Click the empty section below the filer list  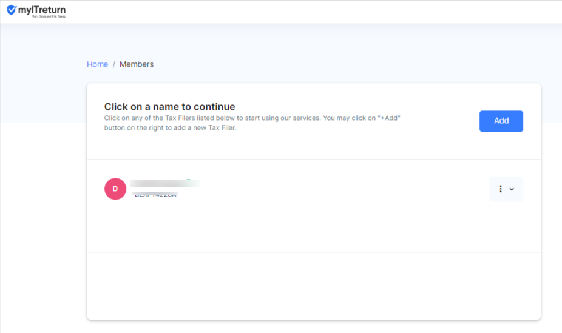(313, 285)
